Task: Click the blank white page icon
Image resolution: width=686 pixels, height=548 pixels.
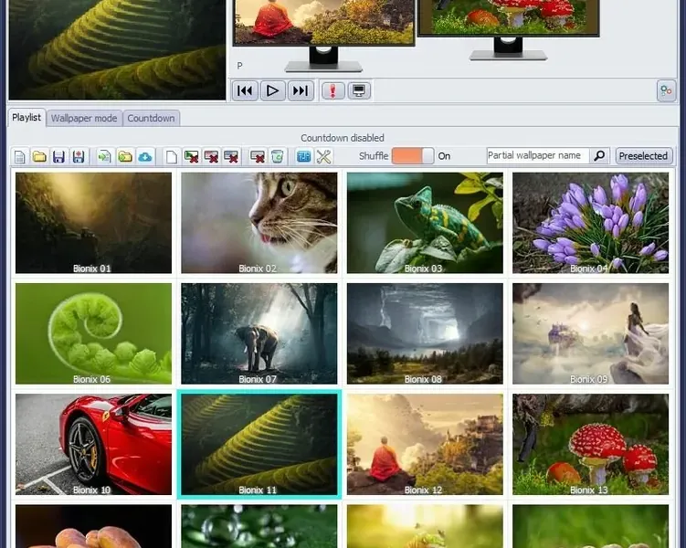Action: (x=172, y=156)
